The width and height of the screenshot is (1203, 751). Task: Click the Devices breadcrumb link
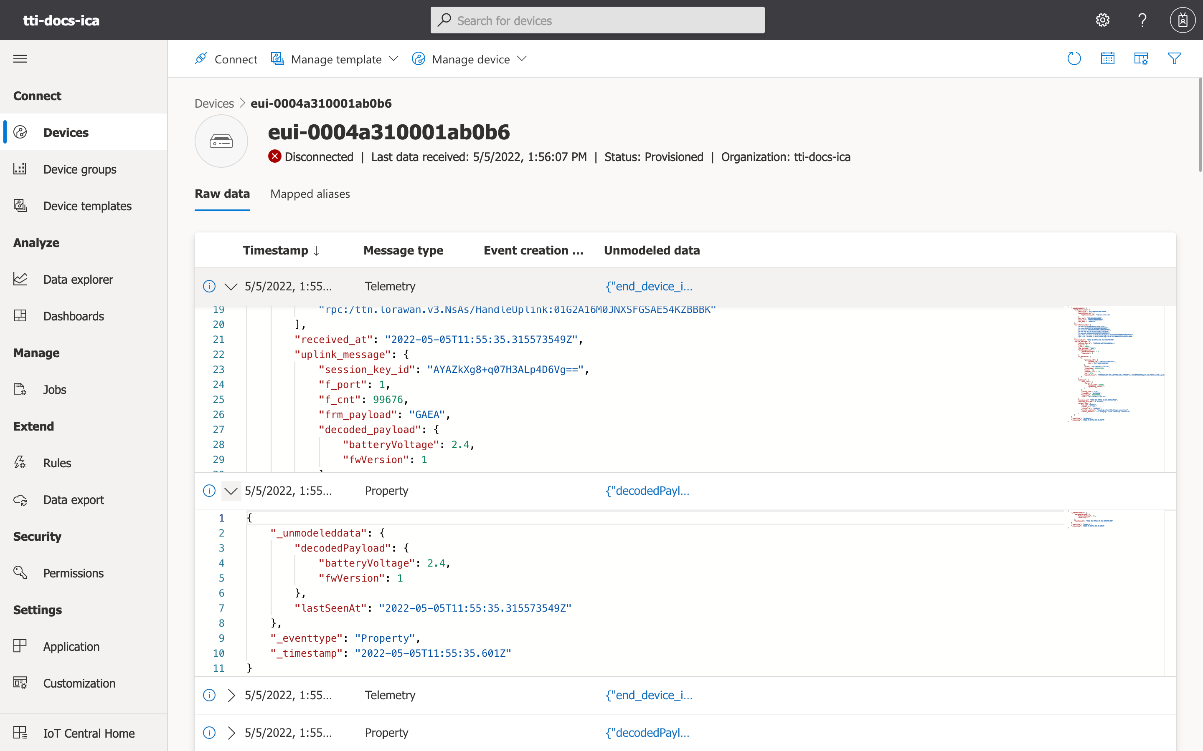(214, 103)
